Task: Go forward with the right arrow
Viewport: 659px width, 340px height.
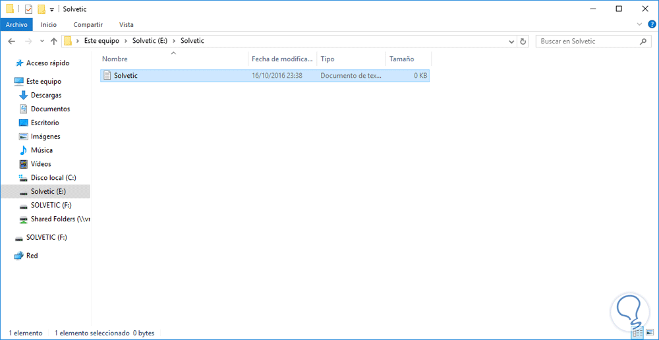Action: (x=28, y=42)
